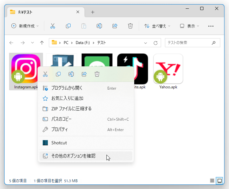Click the F:¥テスト tab title
The width and height of the screenshot is (229, 189).
click(x=26, y=12)
